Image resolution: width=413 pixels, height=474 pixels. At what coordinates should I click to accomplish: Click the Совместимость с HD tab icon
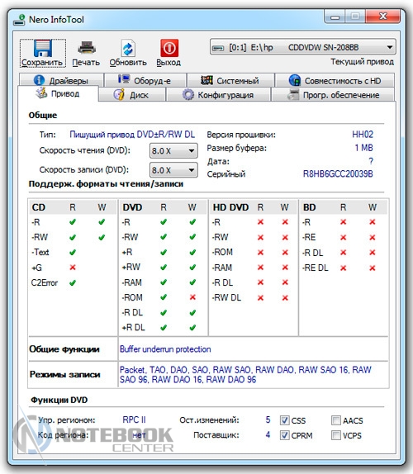[295, 80]
